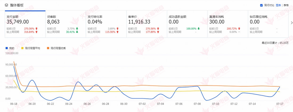Click the red up arrow beside 客单价 177.89%
293x112 pixels.
pos(158,32)
